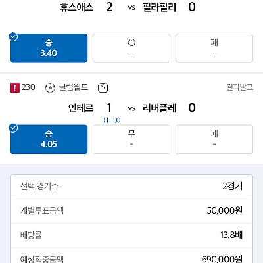Click the S badge icon beside 클럽월드
The width and height of the screenshot is (263, 263).
(x=103, y=88)
